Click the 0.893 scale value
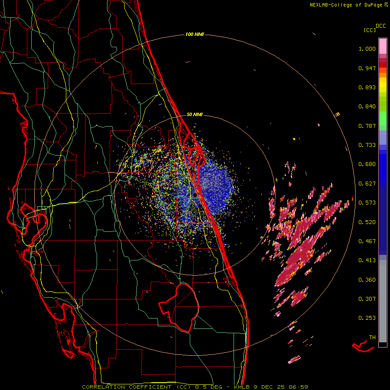 point(367,87)
